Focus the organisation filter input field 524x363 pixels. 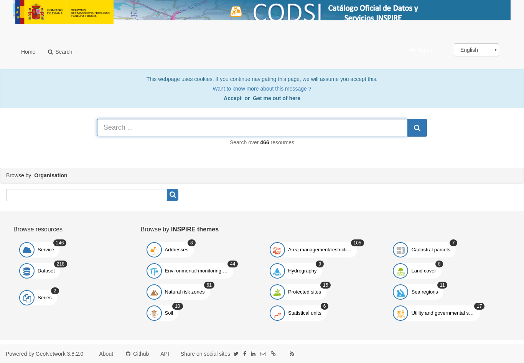[87, 195]
